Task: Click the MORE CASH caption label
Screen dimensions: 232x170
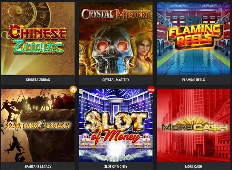Action: pos(194,166)
